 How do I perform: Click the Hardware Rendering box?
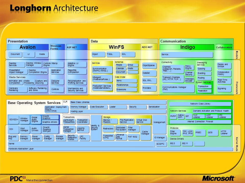pos(18,89)
